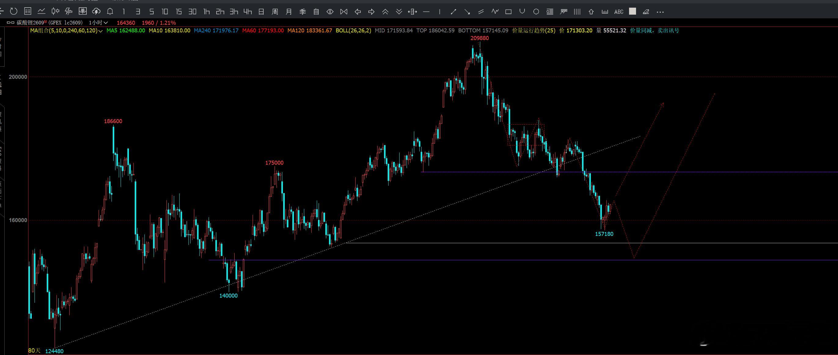Viewport: 838px width, 355px height.
Task: Click the MA60 177193.00 value
Action: [263, 31]
